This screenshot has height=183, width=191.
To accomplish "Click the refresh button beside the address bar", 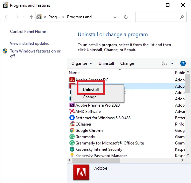I will tap(126, 17).
